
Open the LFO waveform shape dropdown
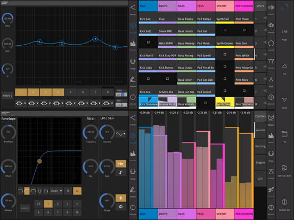[120, 134]
